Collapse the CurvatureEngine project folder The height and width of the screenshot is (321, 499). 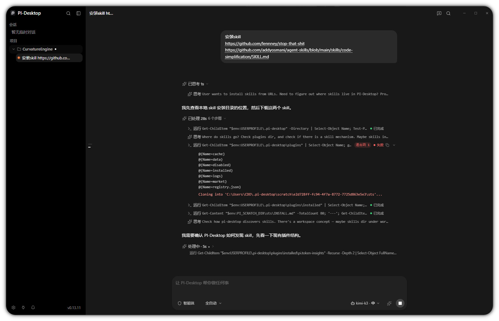[x=13, y=49]
